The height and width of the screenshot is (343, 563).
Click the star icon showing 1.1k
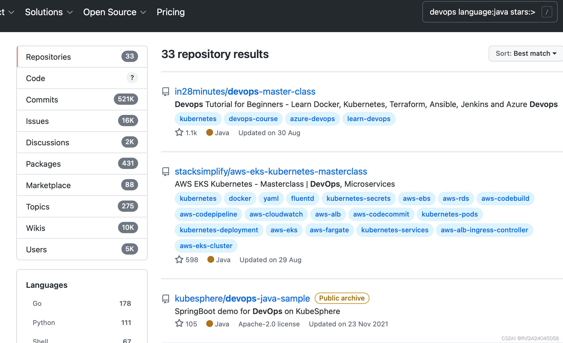point(179,132)
